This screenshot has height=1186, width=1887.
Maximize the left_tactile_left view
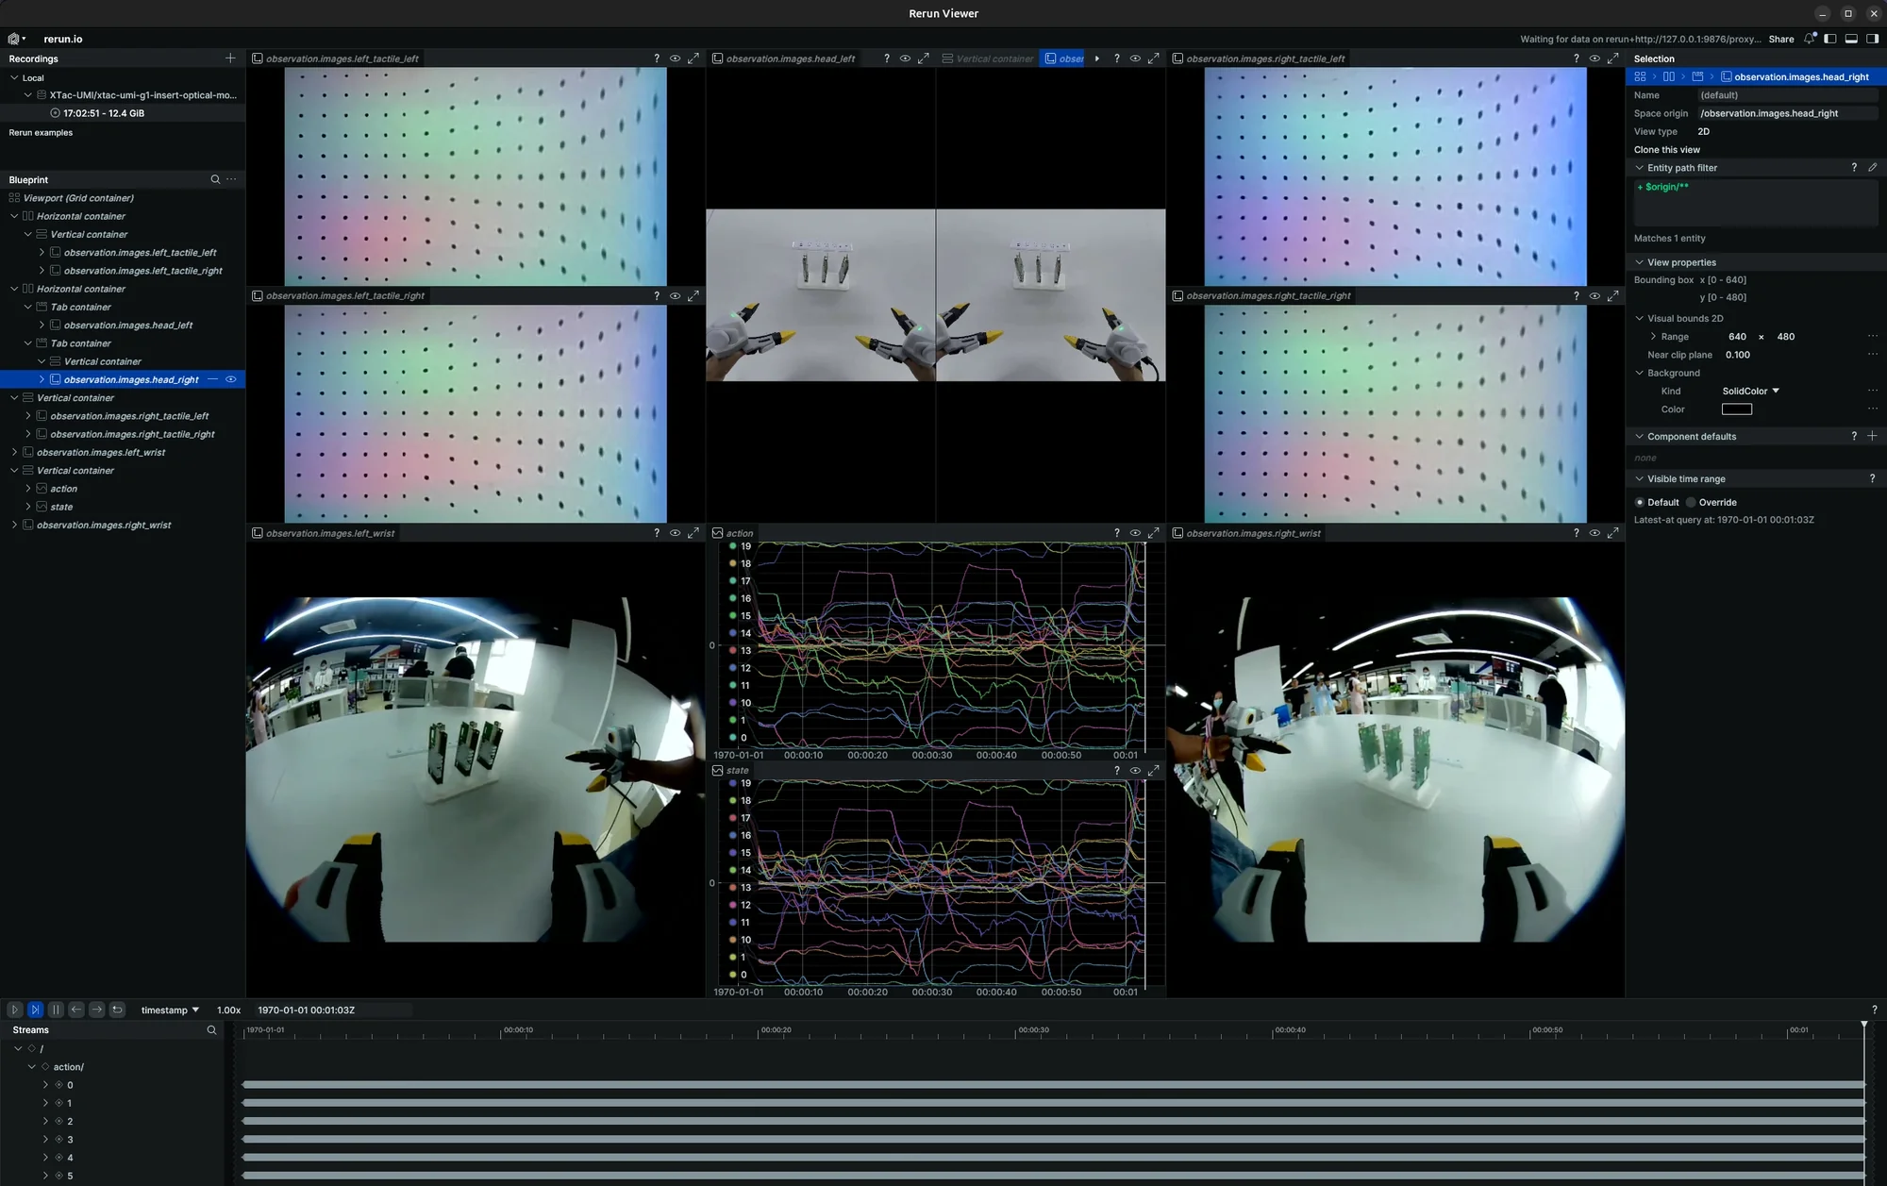point(693,58)
